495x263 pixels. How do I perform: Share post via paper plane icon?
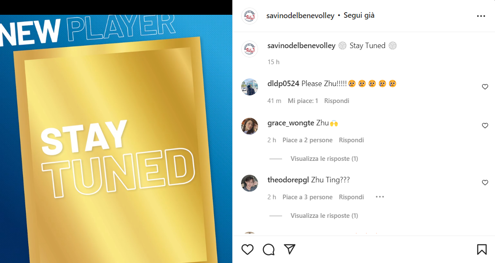pyautogui.click(x=290, y=249)
